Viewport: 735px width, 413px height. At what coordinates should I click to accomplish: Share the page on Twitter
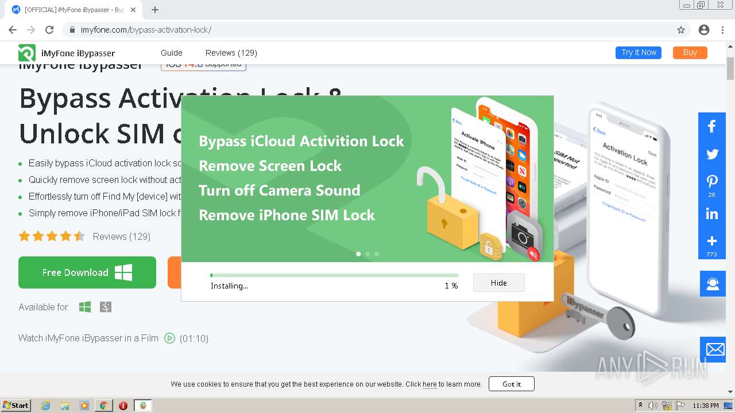point(712,154)
